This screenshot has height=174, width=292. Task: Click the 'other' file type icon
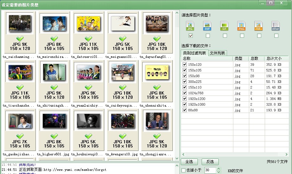click(276, 26)
